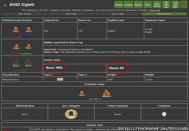Click the round Footprint icon

click(164, 114)
